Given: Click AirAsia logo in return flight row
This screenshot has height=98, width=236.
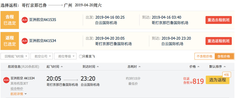Looking at the screenshot, I should 25,41.
